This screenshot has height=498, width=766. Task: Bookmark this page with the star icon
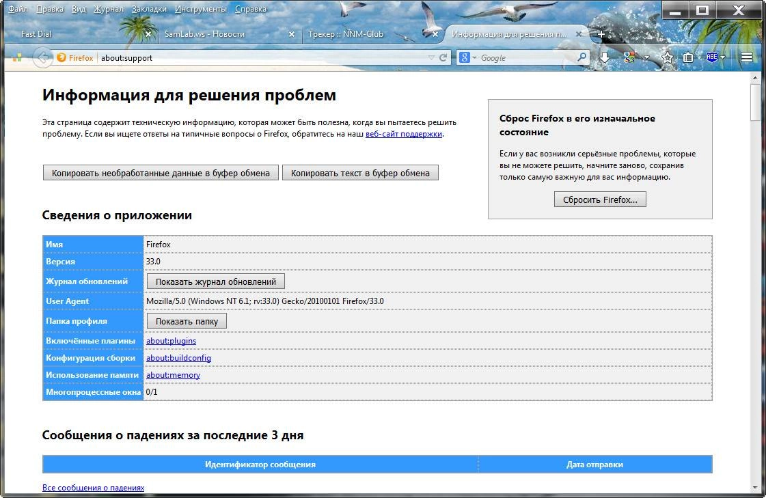pyautogui.click(x=667, y=57)
